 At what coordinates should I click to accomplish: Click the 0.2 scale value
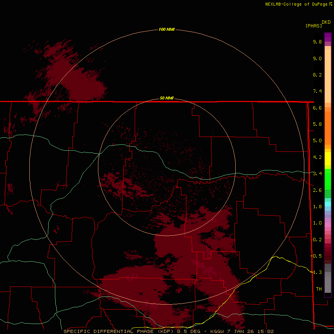click(x=317, y=240)
